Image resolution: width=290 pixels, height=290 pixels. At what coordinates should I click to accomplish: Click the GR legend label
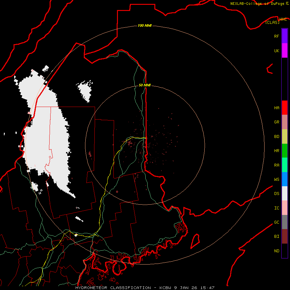coord(276,122)
